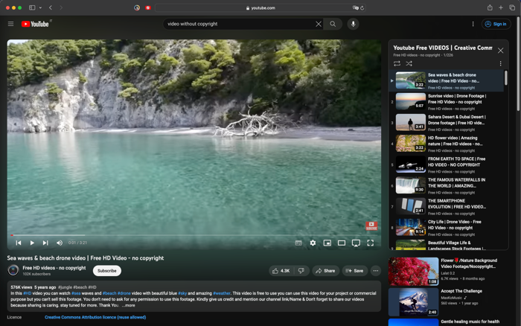This screenshot has width=521, height=326.
Task: Open the channel avatar
Action: coord(13,270)
